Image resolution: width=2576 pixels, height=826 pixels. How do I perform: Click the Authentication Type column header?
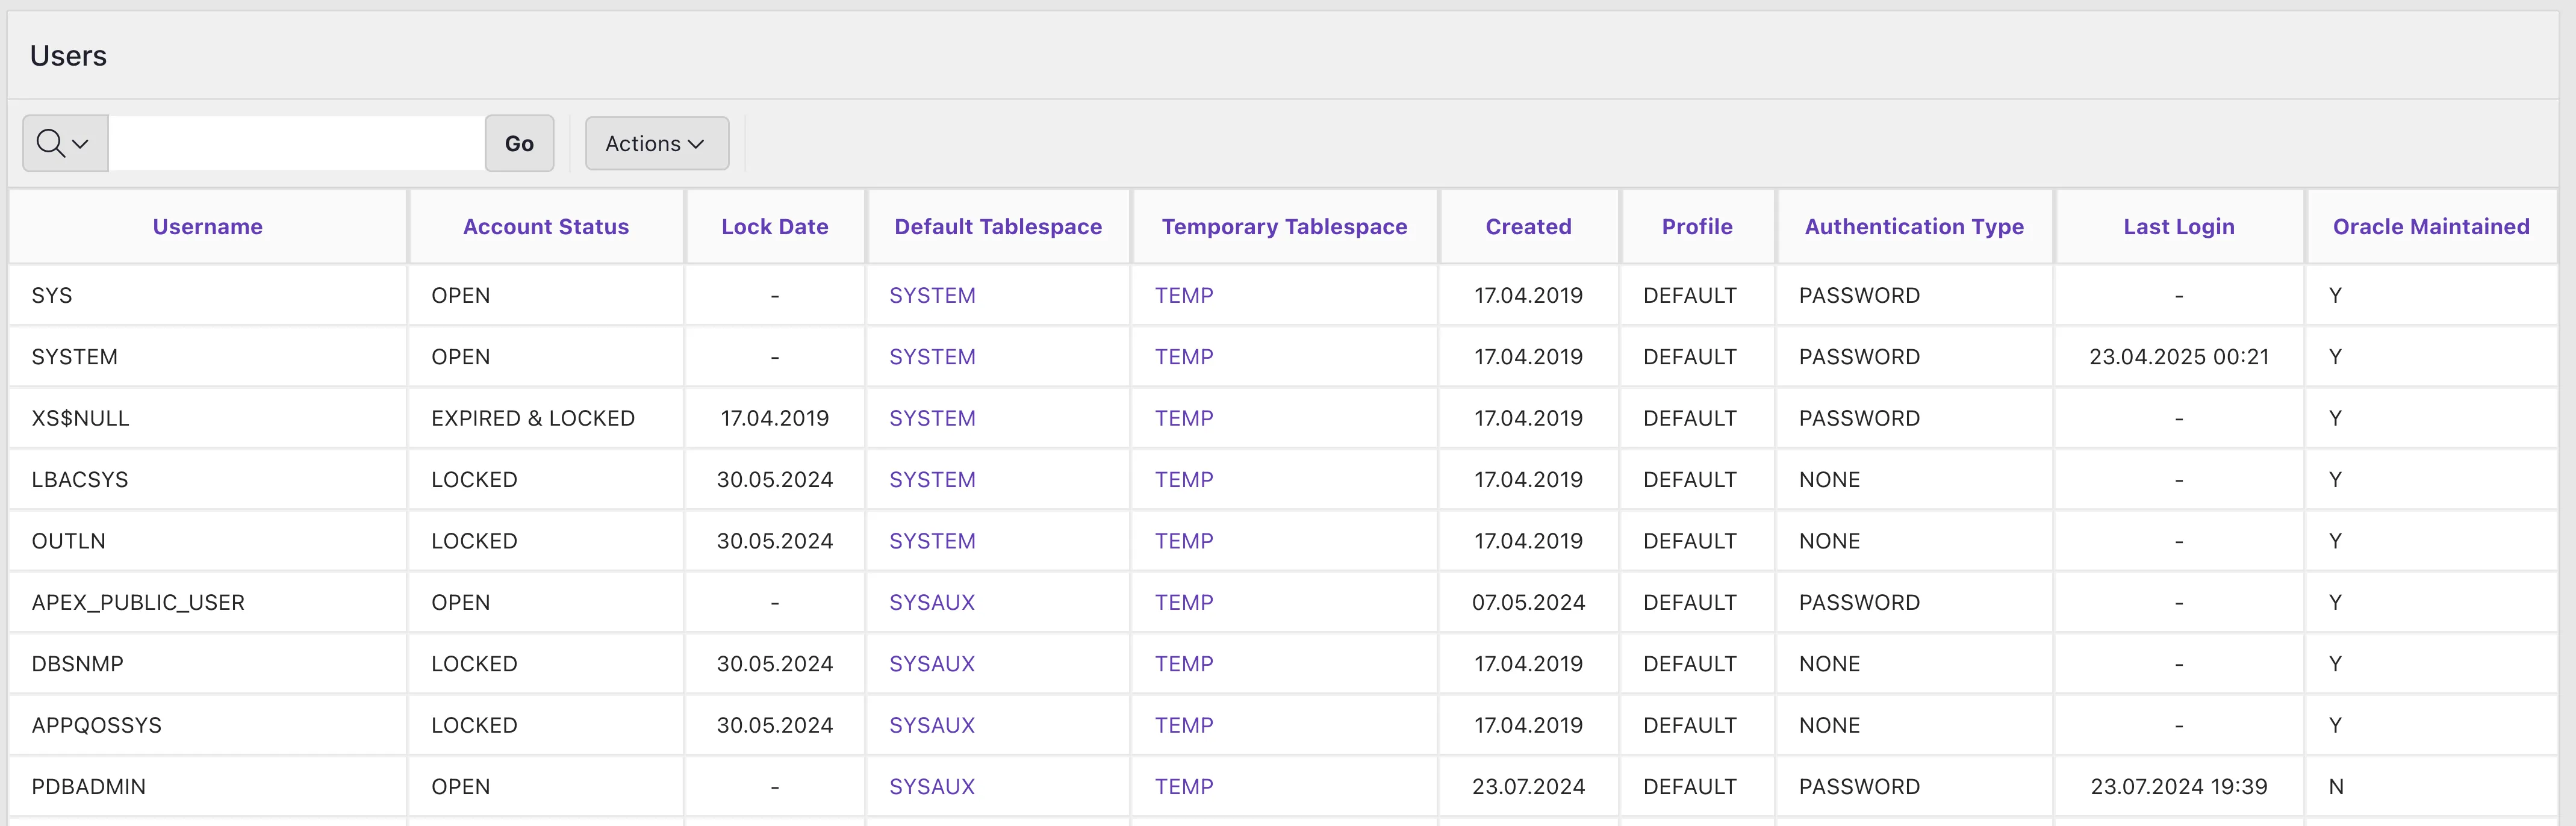[x=1913, y=227]
